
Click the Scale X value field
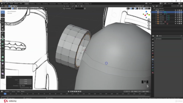[25, 80]
